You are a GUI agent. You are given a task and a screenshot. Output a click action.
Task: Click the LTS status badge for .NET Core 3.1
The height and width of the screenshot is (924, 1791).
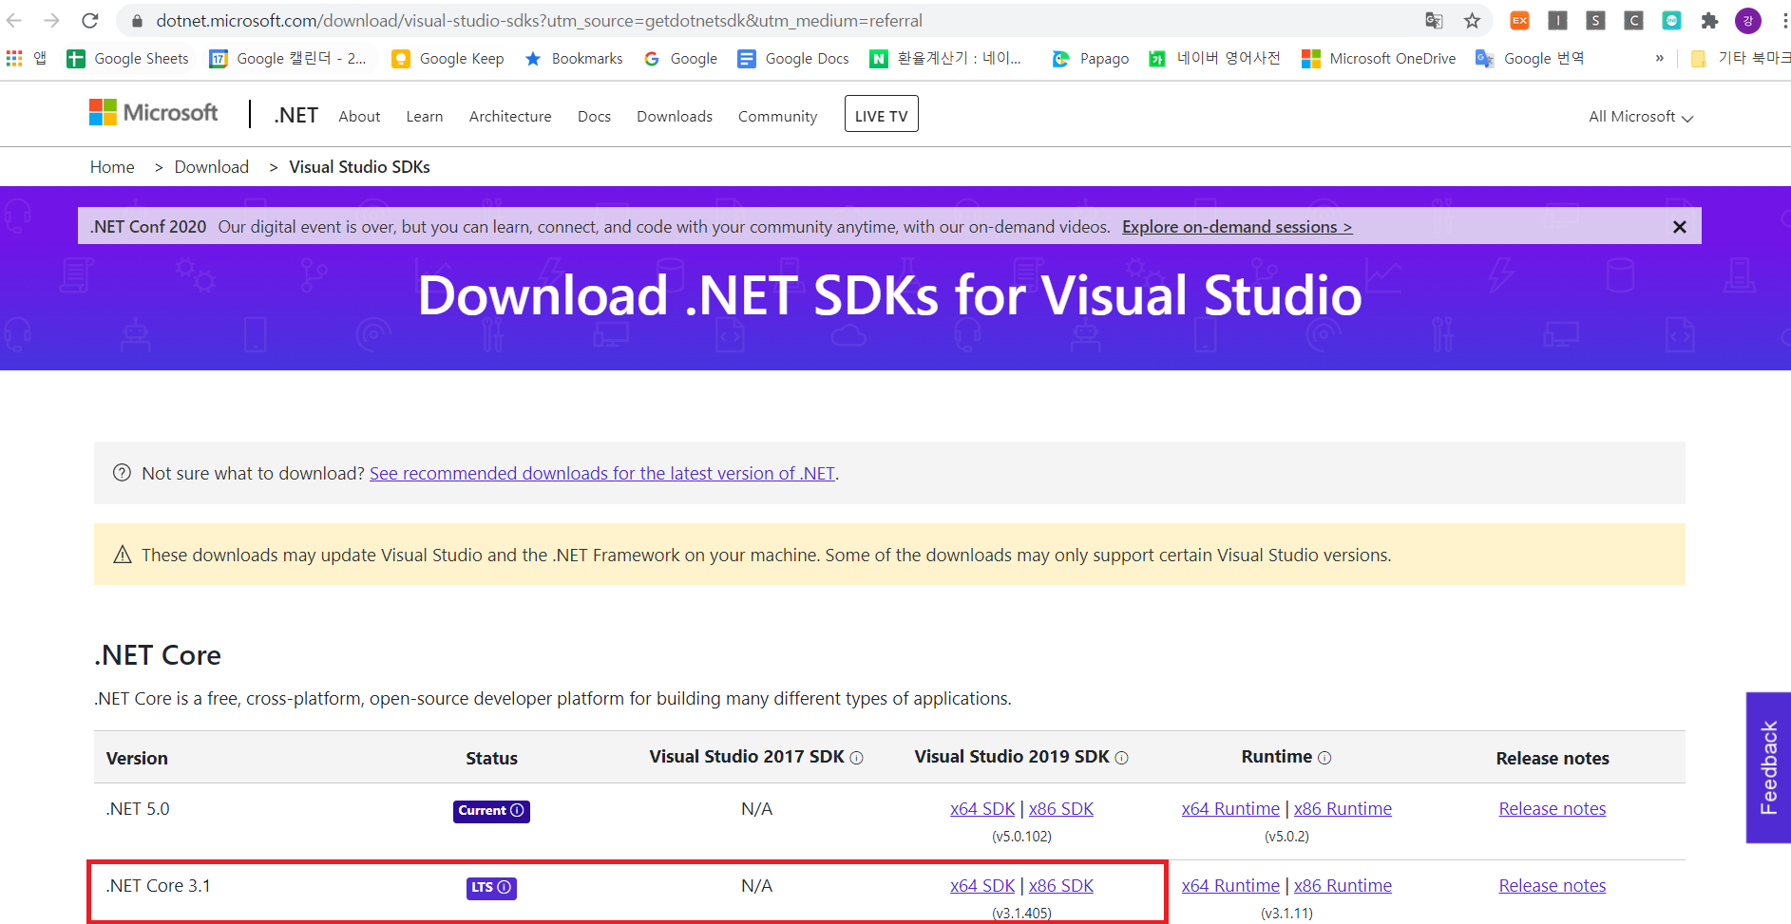click(x=491, y=888)
